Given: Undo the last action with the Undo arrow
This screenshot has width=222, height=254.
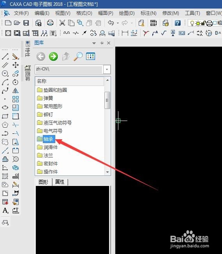Looking at the screenshot, I should click(111, 23).
